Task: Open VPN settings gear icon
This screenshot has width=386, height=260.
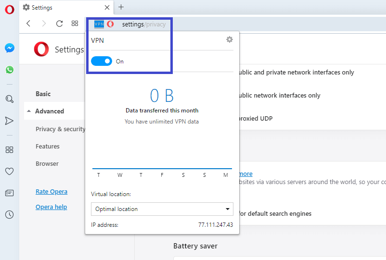Action: pyautogui.click(x=230, y=39)
